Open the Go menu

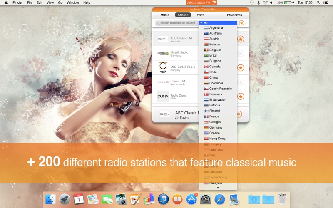coord(60,2)
